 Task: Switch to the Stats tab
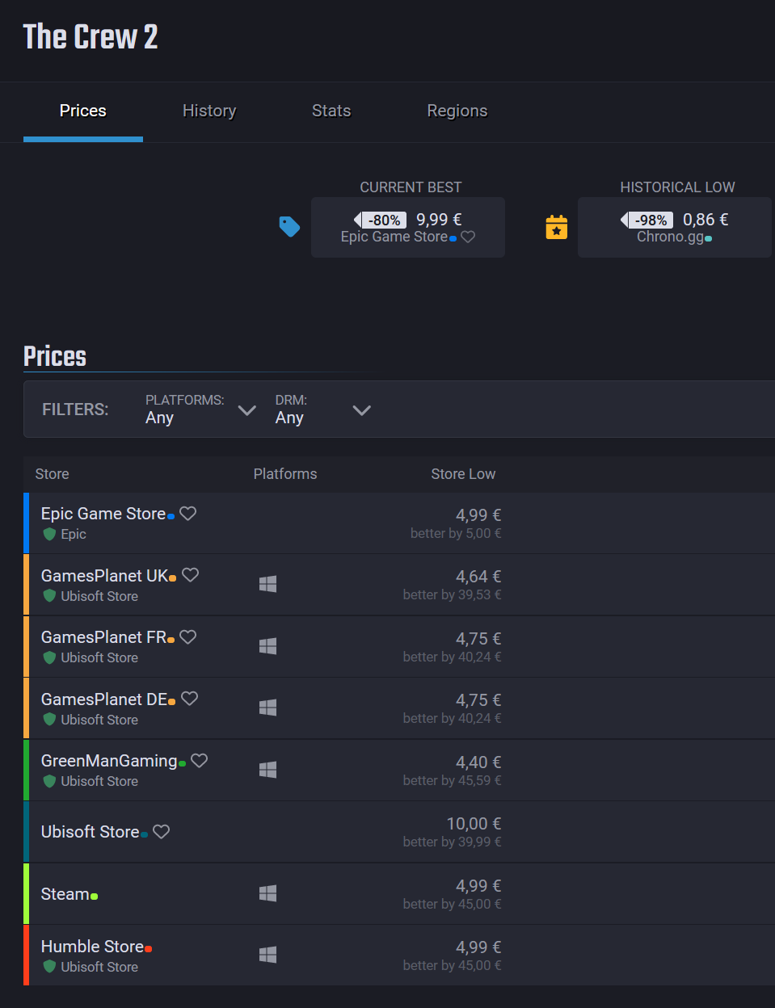tap(331, 111)
